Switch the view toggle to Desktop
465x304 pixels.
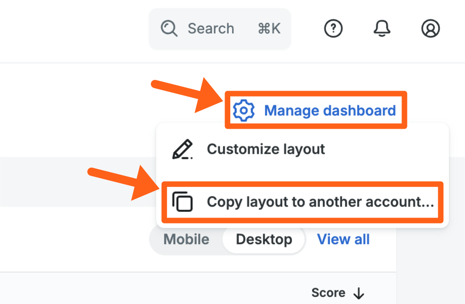(x=264, y=240)
